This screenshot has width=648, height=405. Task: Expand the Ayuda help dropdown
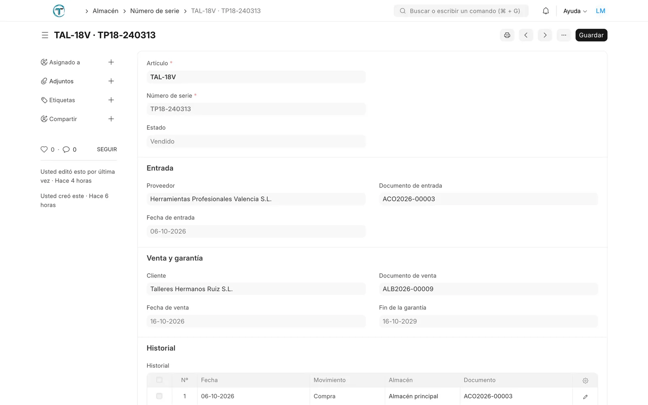(x=575, y=11)
